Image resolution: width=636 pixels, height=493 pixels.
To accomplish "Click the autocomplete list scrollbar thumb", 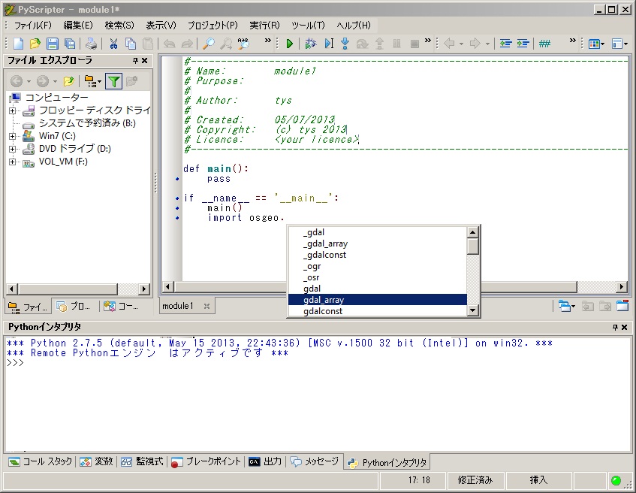I will point(472,246).
